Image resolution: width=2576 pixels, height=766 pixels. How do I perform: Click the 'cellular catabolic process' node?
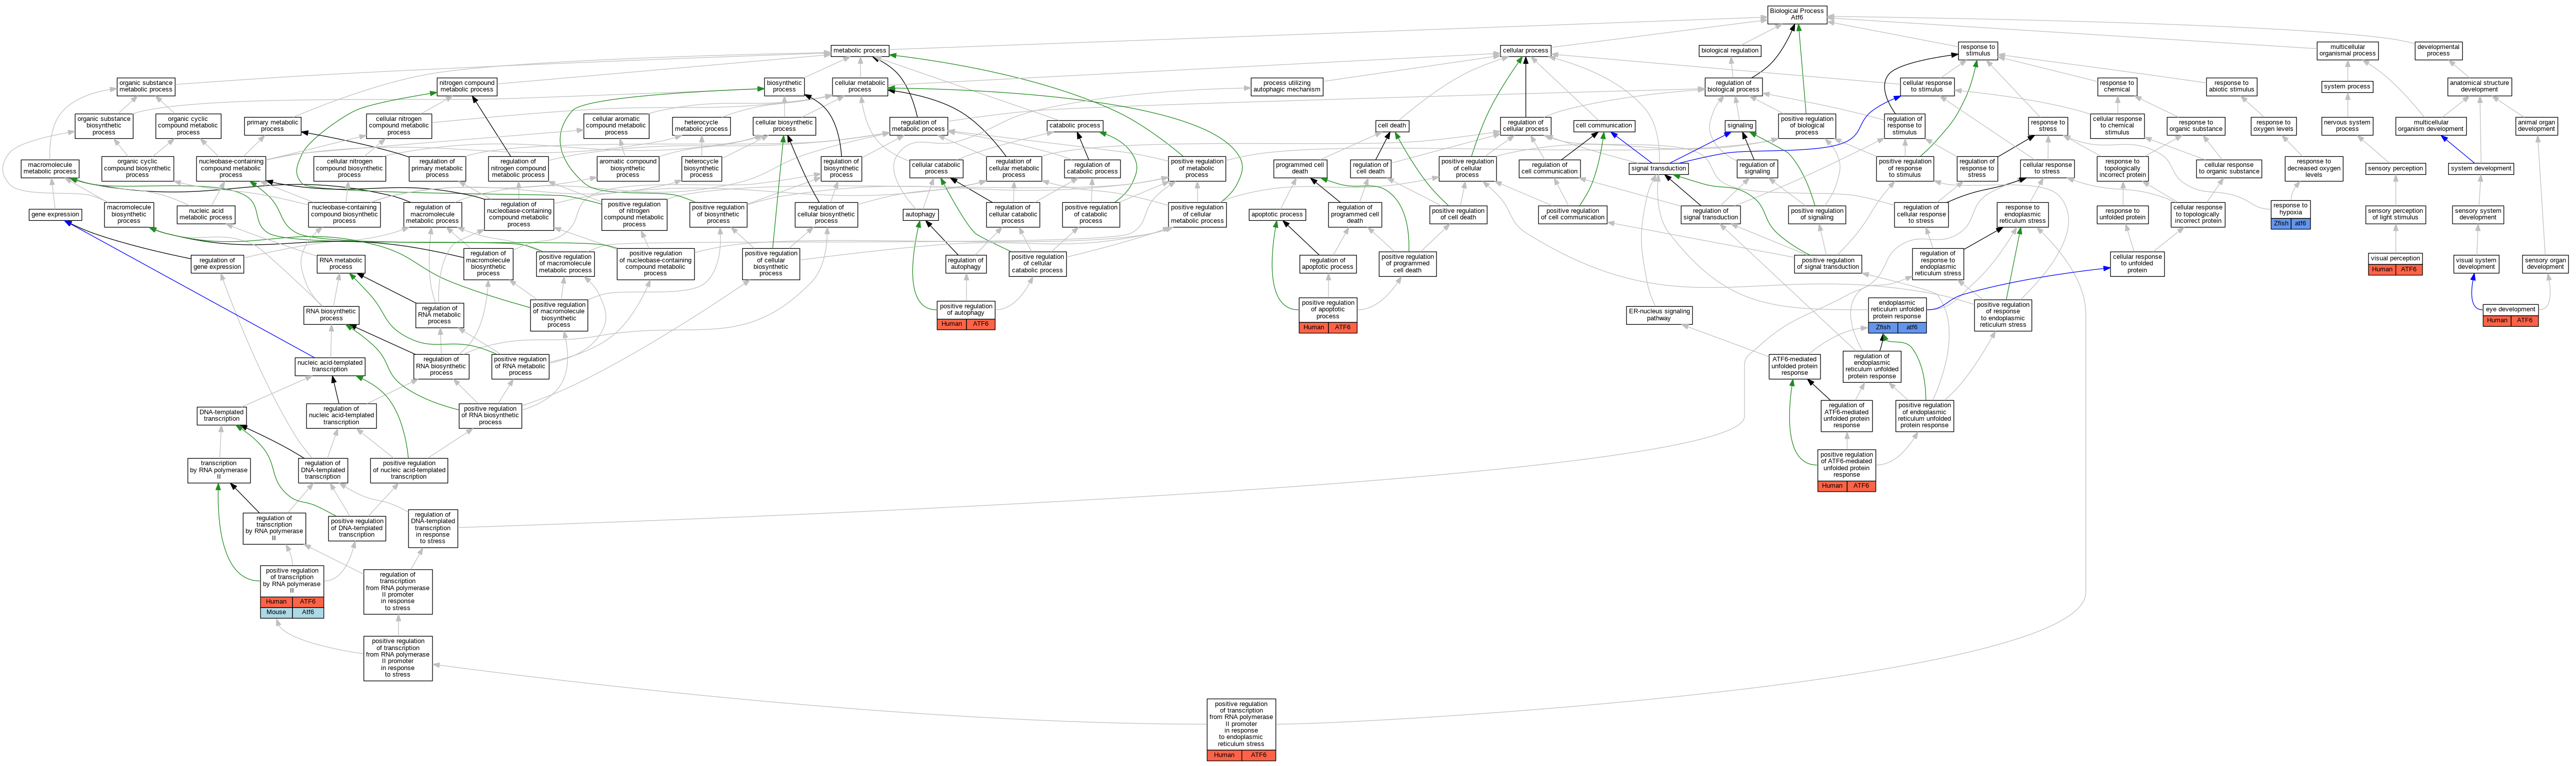(936, 168)
